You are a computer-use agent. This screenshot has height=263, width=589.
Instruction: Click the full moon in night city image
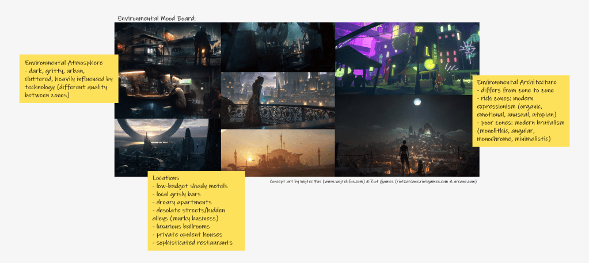pyautogui.click(x=417, y=102)
